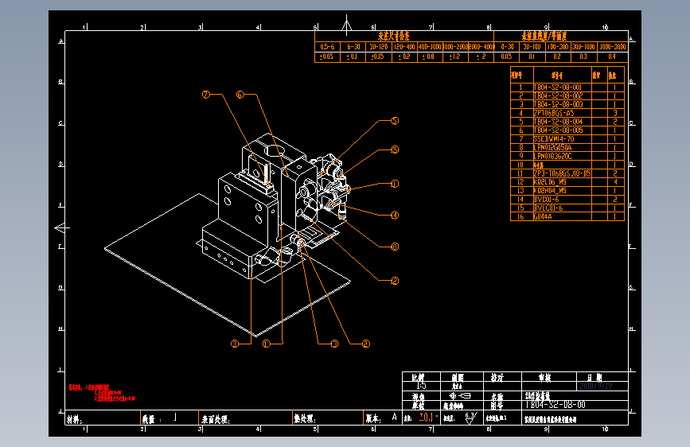Image resolution: width=690 pixels, height=447 pixels.
Task: Click the 6.3 surface roughness symbol
Action: (470, 418)
